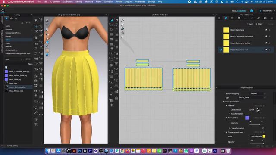
Task: Open the 2D Pattern menu
Action: click(68, 2)
